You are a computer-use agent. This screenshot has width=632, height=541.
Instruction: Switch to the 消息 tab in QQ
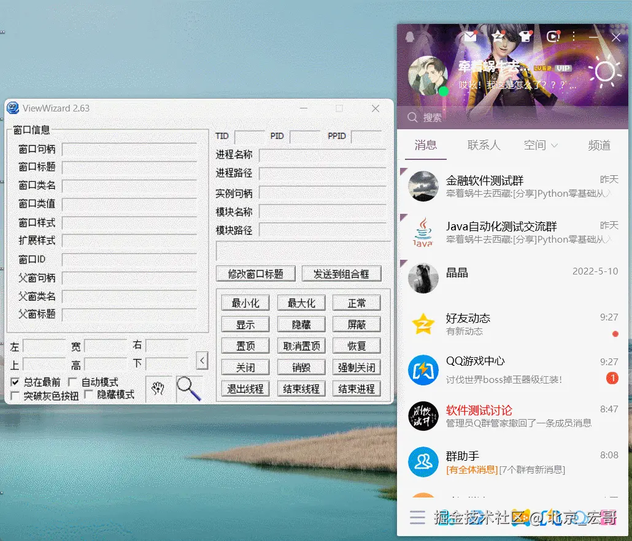(x=426, y=145)
